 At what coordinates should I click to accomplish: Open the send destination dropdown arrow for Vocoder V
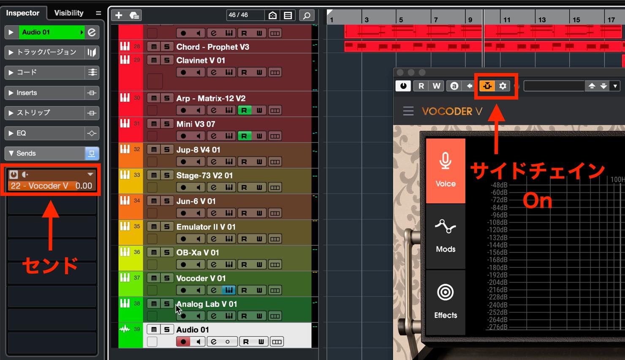(x=90, y=174)
